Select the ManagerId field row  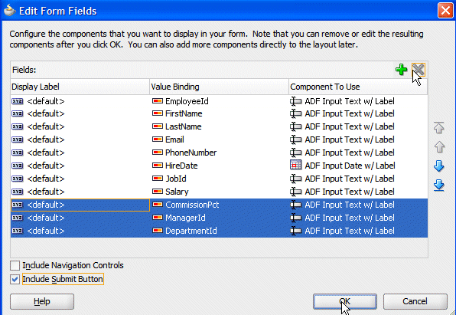[219, 218]
